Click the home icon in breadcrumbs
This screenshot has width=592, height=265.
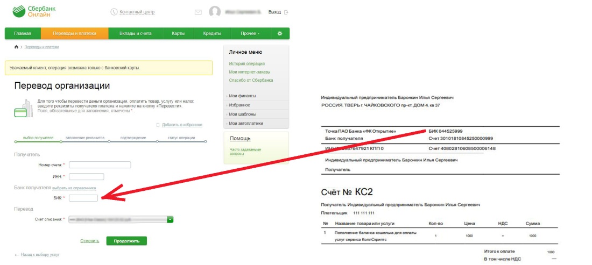pos(16,47)
